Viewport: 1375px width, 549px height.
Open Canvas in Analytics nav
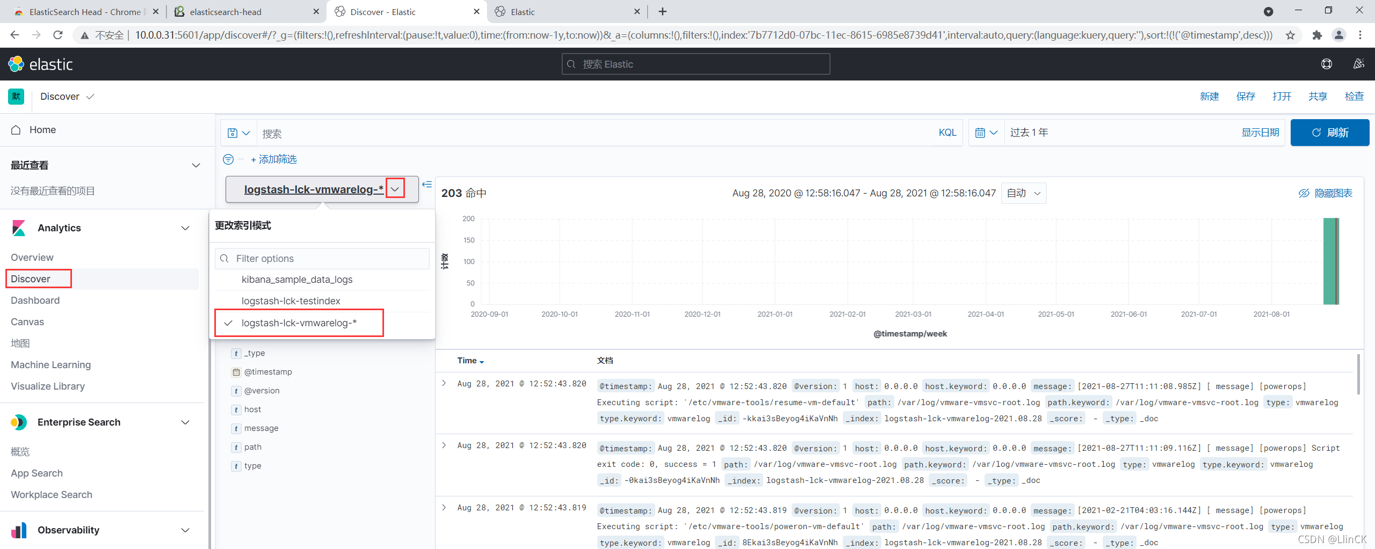coord(27,322)
